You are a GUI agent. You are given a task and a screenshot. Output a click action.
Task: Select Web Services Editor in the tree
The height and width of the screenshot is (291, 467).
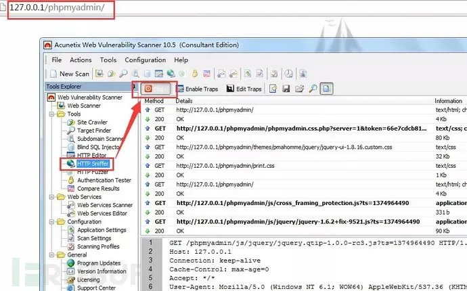pyautogui.click(x=102, y=213)
